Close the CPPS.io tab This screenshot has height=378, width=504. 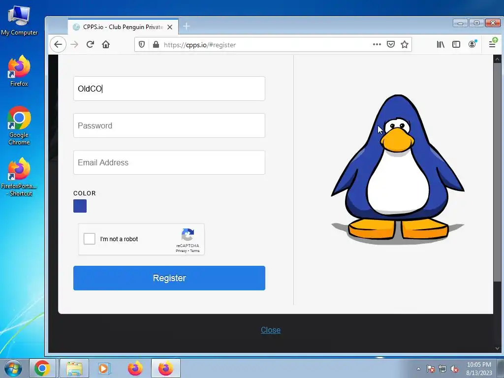point(170,27)
